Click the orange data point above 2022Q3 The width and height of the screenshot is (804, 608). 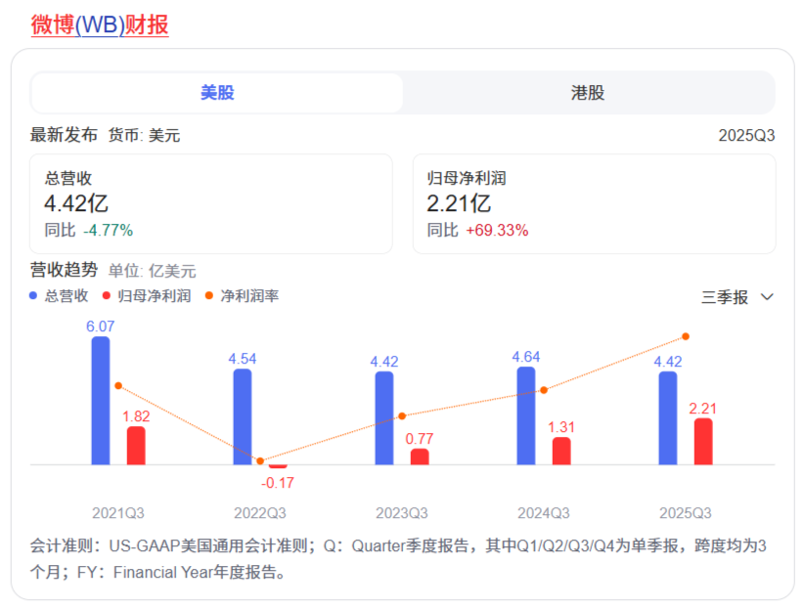click(259, 460)
